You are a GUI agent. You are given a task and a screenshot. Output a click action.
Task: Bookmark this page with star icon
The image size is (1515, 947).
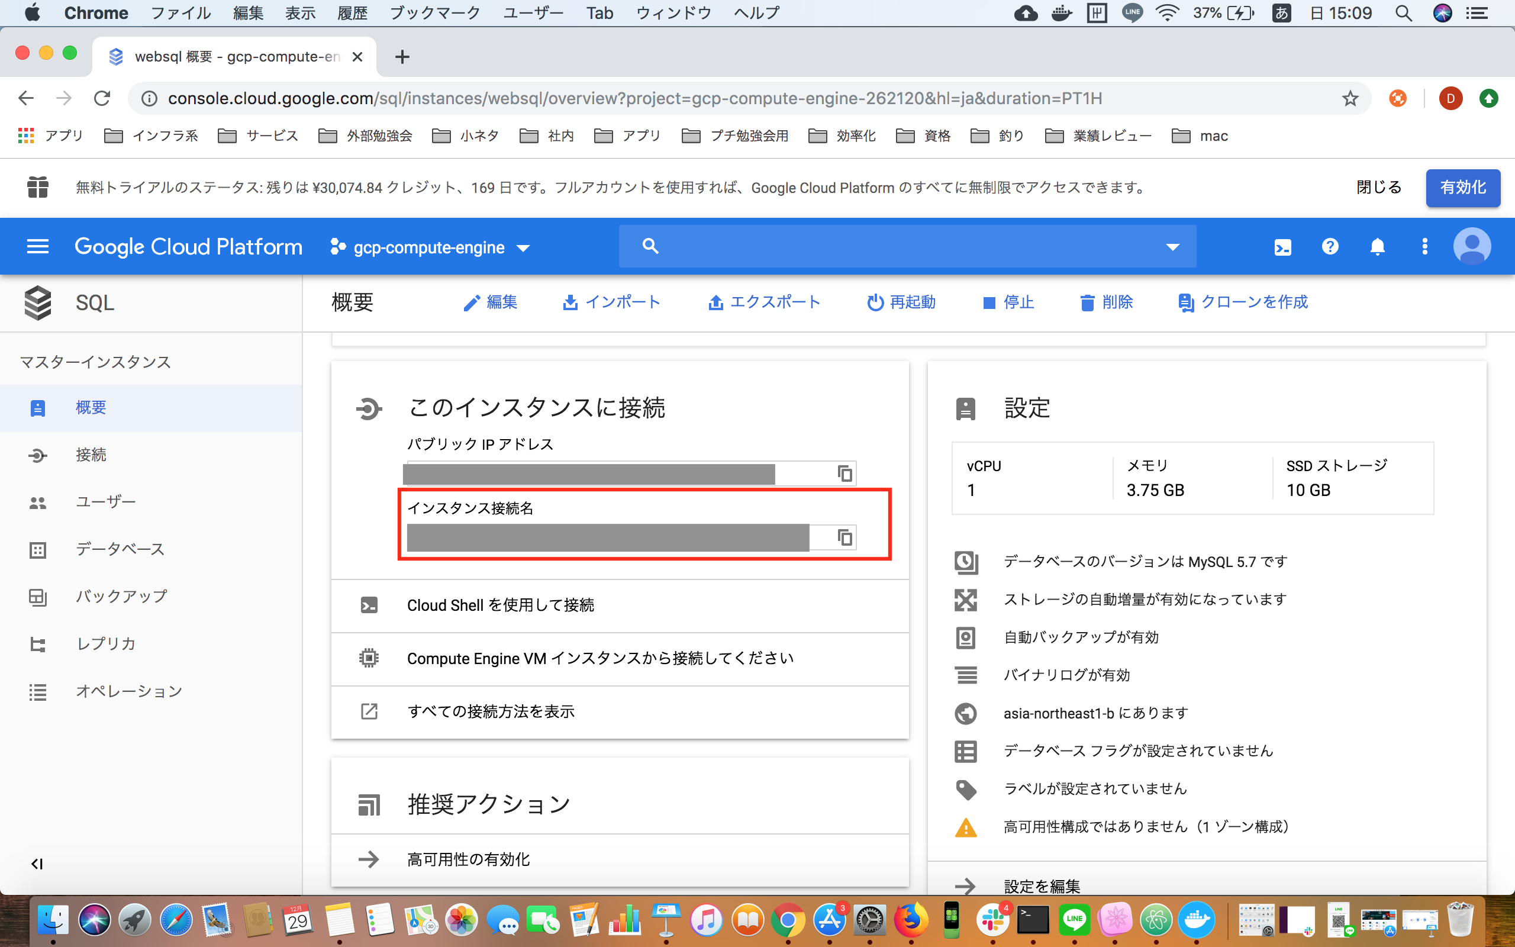pos(1350,98)
